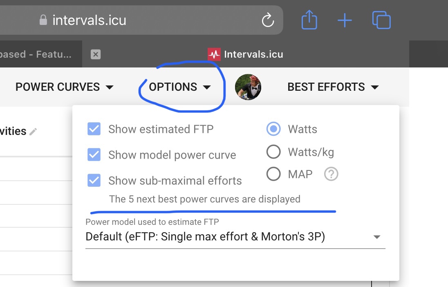Select the Watts/kg radio option
448x287 pixels.
coord(273,152)
